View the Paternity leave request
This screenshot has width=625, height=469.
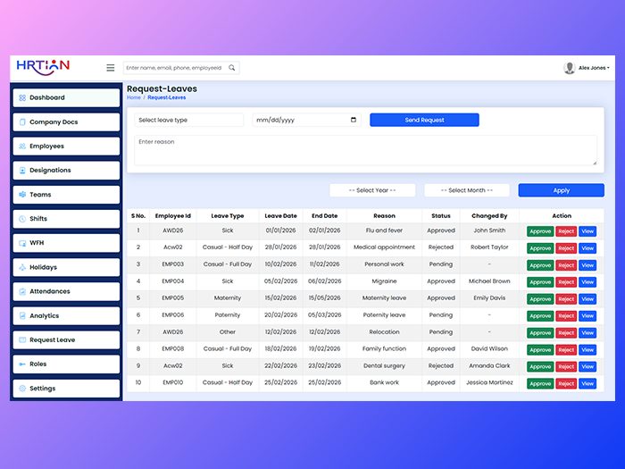(x=587, y=316)
